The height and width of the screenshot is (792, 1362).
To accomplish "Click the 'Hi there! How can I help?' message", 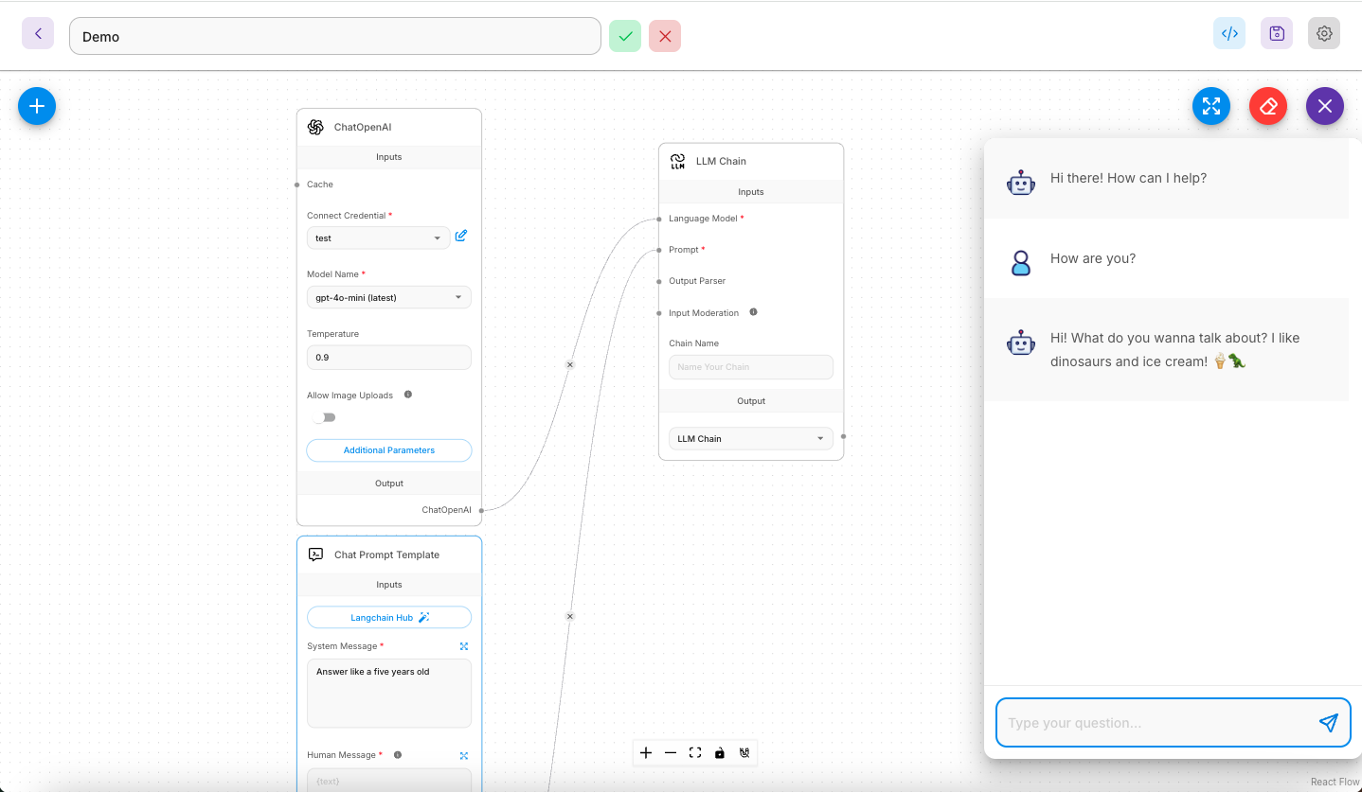I will click(x=1128, y=178).
